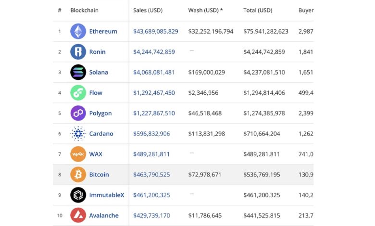Screen dimensions: 375x226
Task: Click the black ImmutableX logo icon
Action: tap(78, 195)
